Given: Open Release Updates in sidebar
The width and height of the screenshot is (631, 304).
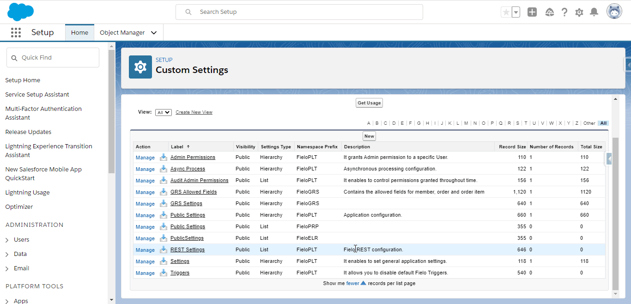Looking at the screenshot, I should click(x=28, y=132).
